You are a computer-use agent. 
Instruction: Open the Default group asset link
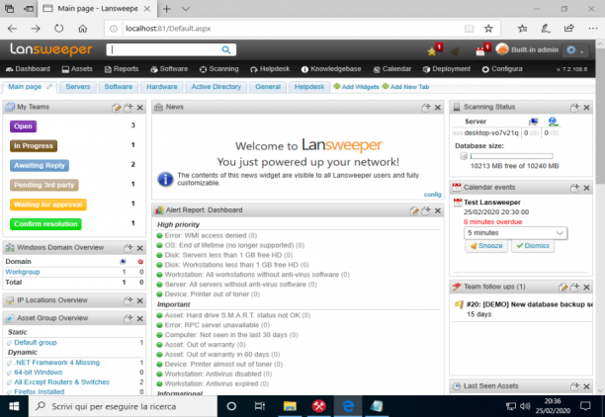click(36, 343)
